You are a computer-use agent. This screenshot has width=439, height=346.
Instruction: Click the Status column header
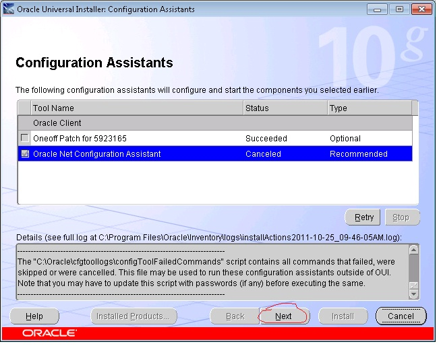[x=285, y=108]
